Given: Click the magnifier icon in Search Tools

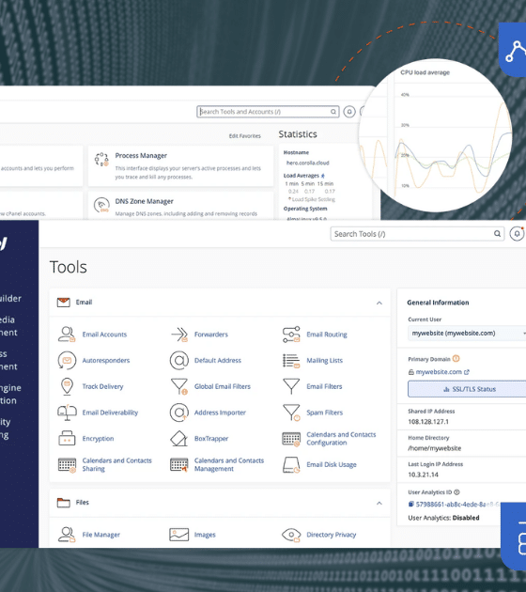Looking at the screenshot, I should click(497, 234).
